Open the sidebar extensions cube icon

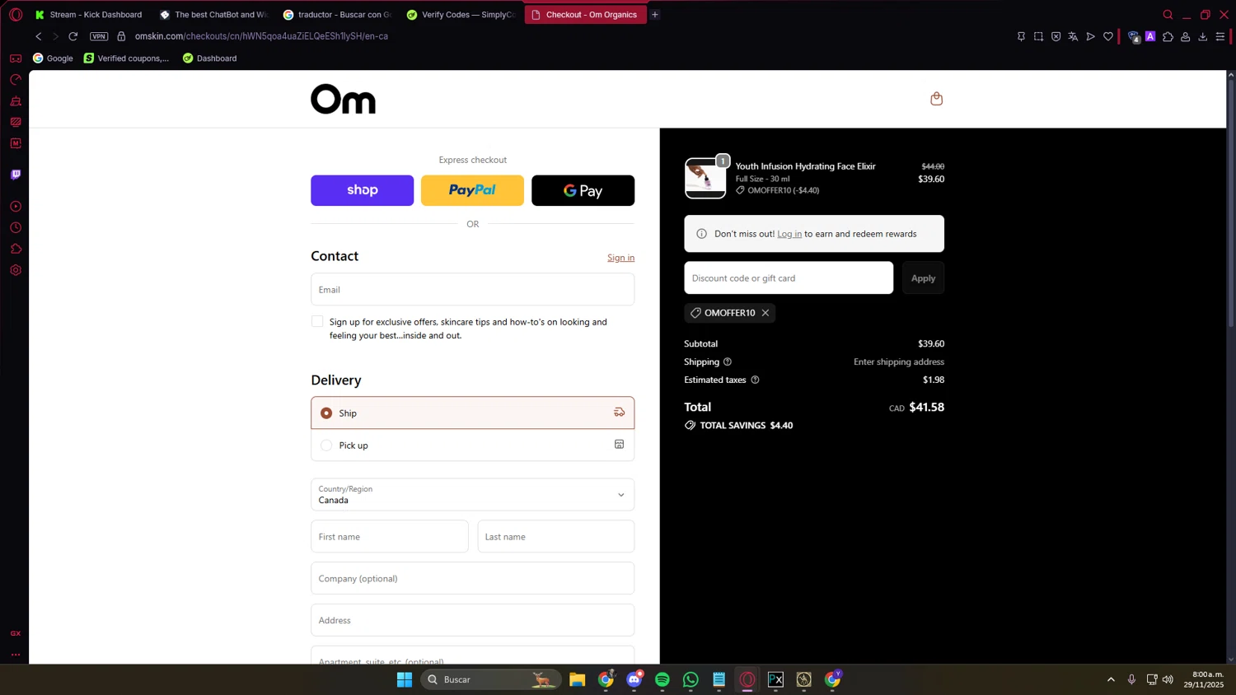pyautogui.click(x=16, y=249)
